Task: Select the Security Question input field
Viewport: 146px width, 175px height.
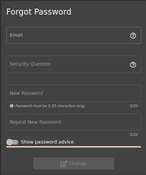Action: (74, 64)
